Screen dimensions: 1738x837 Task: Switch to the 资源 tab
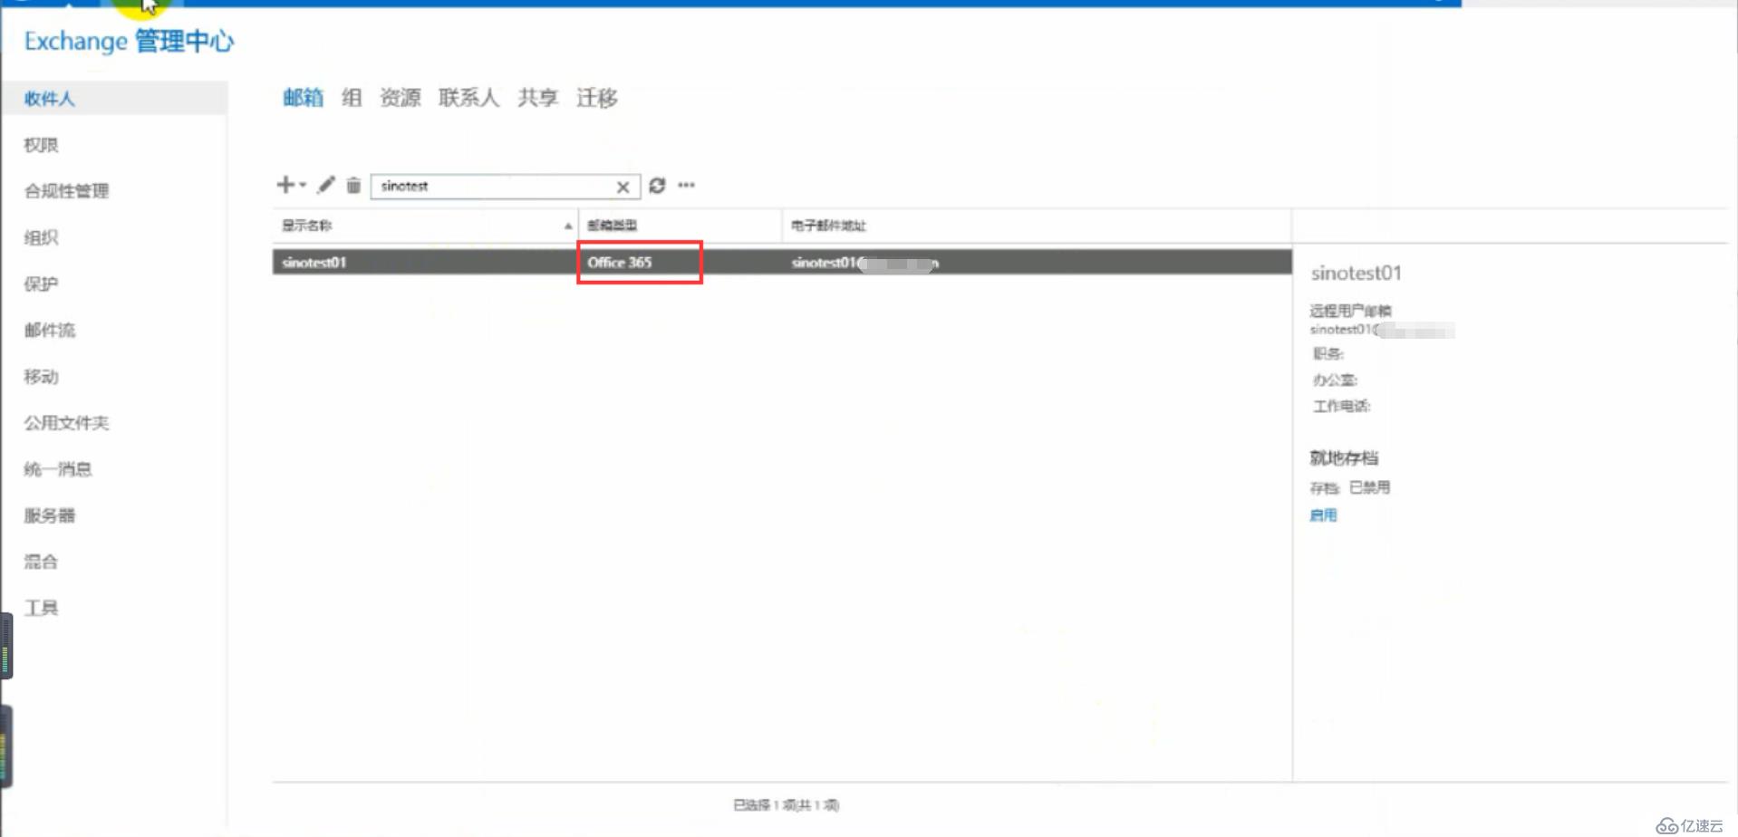coord(401,97)
